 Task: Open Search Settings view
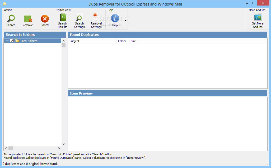(79, 21)
